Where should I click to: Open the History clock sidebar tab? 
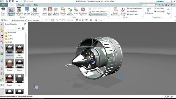pyautogui.click(x=2, y=61)
